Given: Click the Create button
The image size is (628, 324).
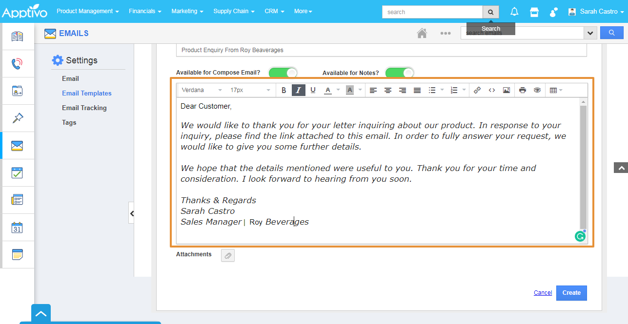Looking at the screenshot, I should (571, 293).
